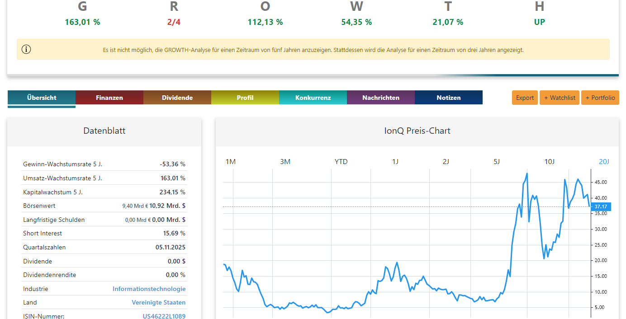626x319 pixels.
Task: Click the info icon in the yellow notice
Action: click(x=27, y=50)
